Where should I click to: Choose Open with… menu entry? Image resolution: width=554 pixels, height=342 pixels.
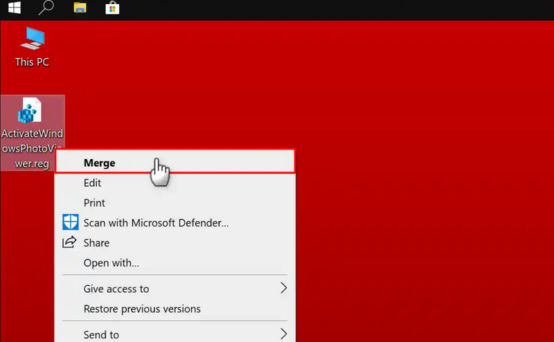coord(175,263)
